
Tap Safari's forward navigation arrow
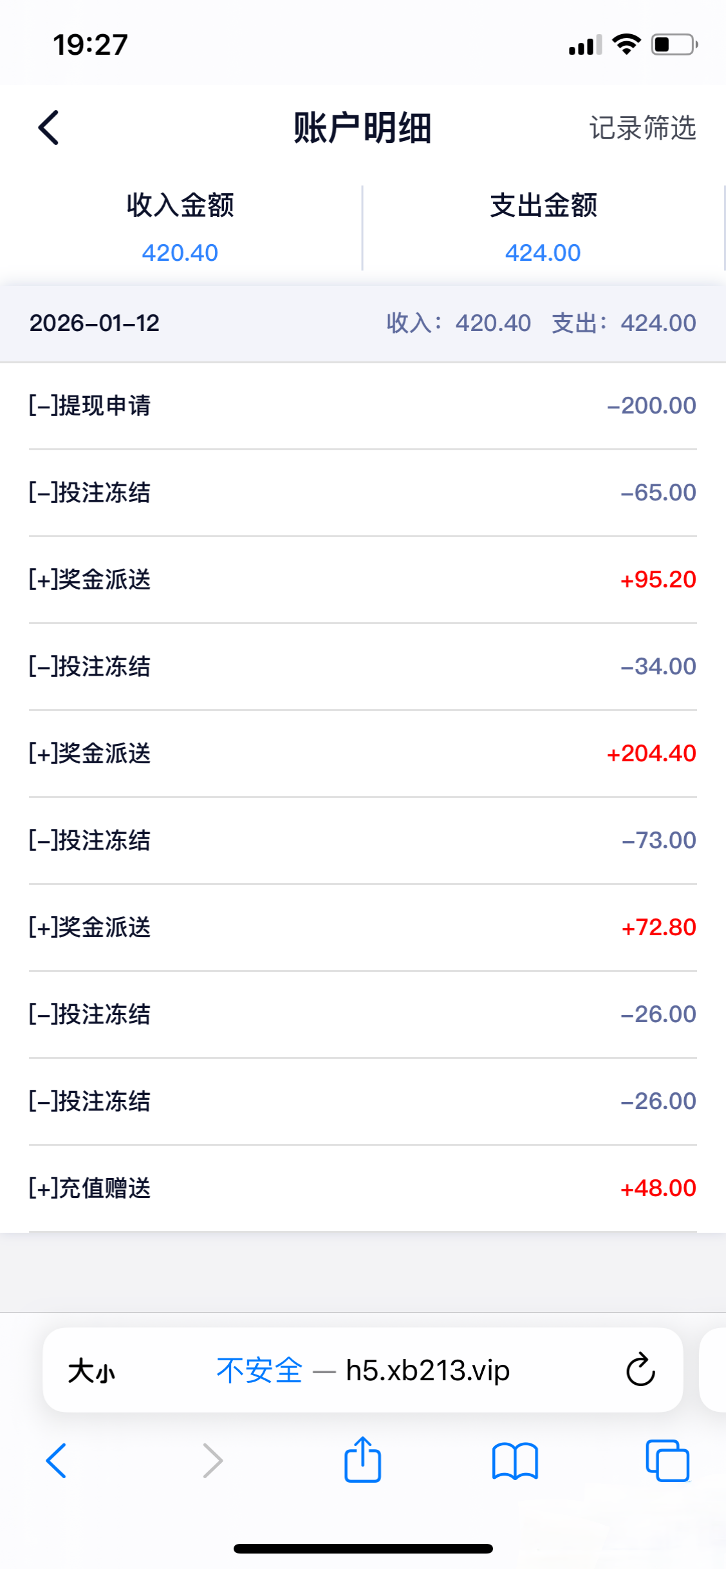pos(212,1461)
